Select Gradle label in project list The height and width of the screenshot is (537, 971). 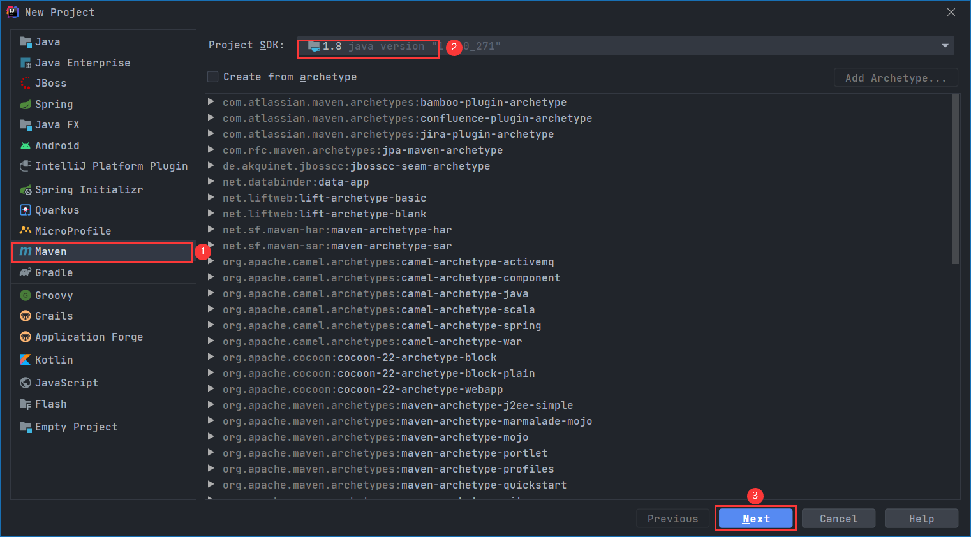(54, 273)
